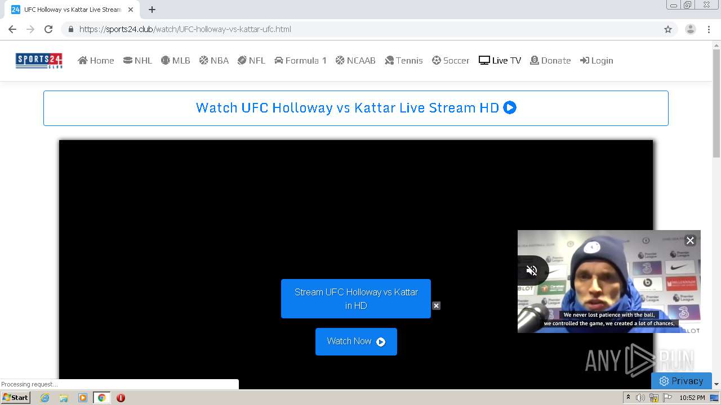The image size is (721, 405).
Task: Bookmark this page with the star icon
Action: pos(668,29)
